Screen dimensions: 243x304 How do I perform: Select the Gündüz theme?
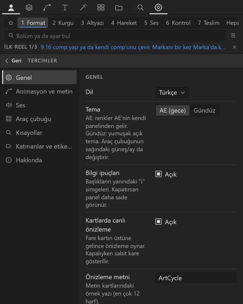tap(204, 110)
